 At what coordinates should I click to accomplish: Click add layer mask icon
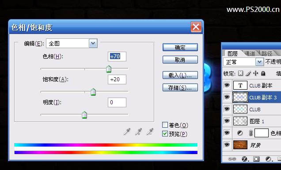[256, 159]
